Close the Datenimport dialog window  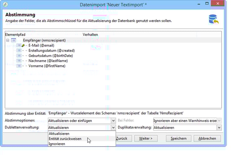coord(218,3)
